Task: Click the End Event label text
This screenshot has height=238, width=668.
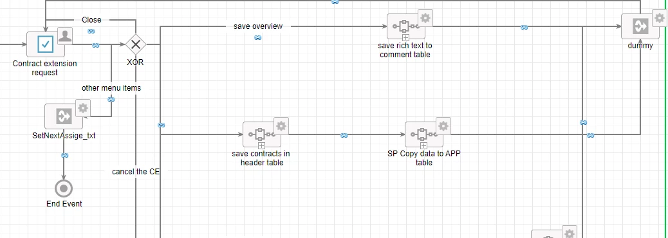Action: pyautogui.click(x=64, y=203)
